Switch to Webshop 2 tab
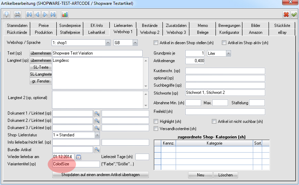Image resolution: width=299 pixels, height=185 pixels. (x=150, y=32)
